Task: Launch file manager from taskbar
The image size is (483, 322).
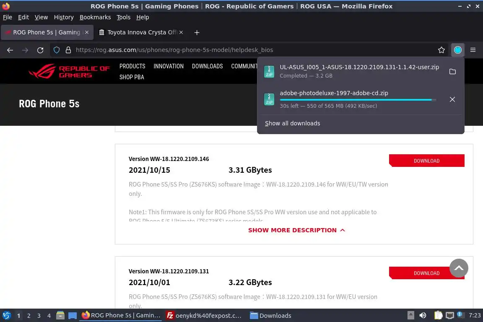Action: [60, 316]
